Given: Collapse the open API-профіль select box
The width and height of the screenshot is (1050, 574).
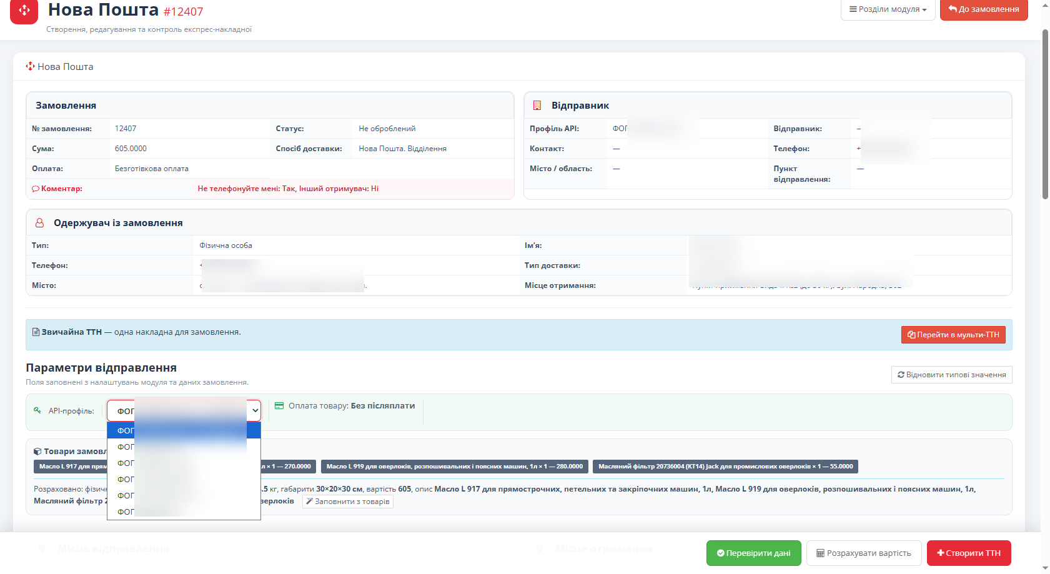Looking at the screenshot, I should [184, 411].
